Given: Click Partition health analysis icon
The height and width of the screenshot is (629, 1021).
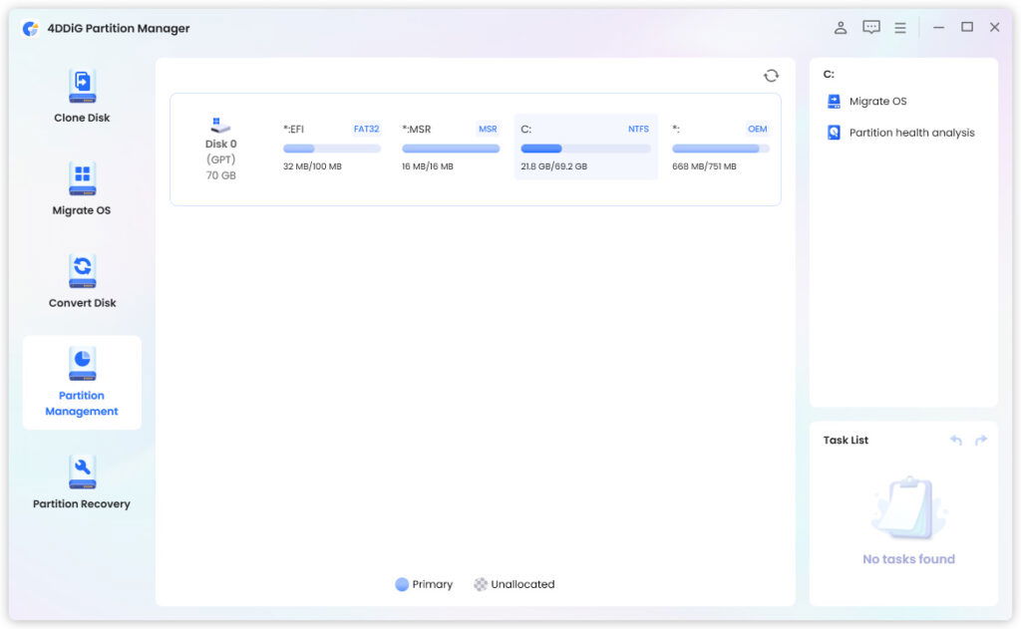Looking at the screenshot, I should click(x=834, y=133).
